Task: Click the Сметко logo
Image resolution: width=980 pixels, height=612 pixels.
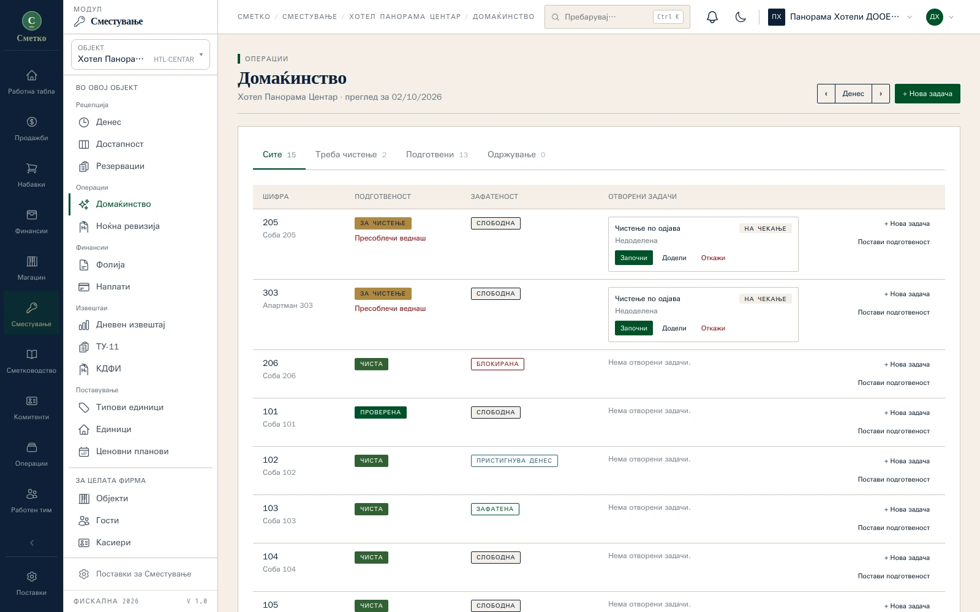Action: pos(31,27)
